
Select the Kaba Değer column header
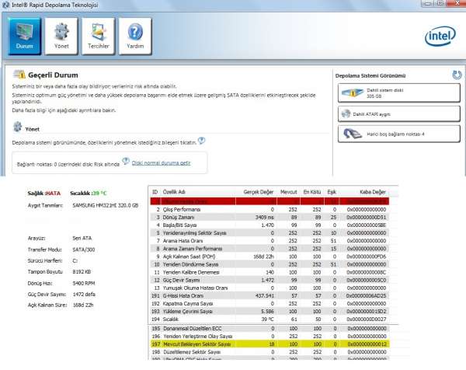point(373,192)
